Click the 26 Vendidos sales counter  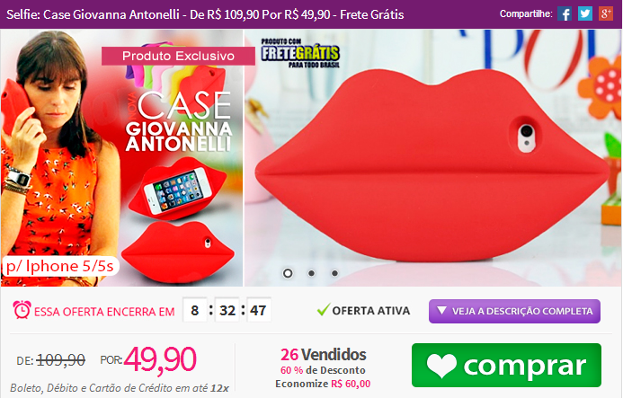(x=324, y=355)
